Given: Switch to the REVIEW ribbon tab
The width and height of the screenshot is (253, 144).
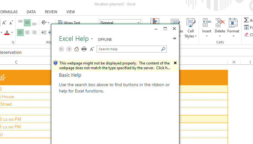Looking at the screenshot, I should (51, 12).
